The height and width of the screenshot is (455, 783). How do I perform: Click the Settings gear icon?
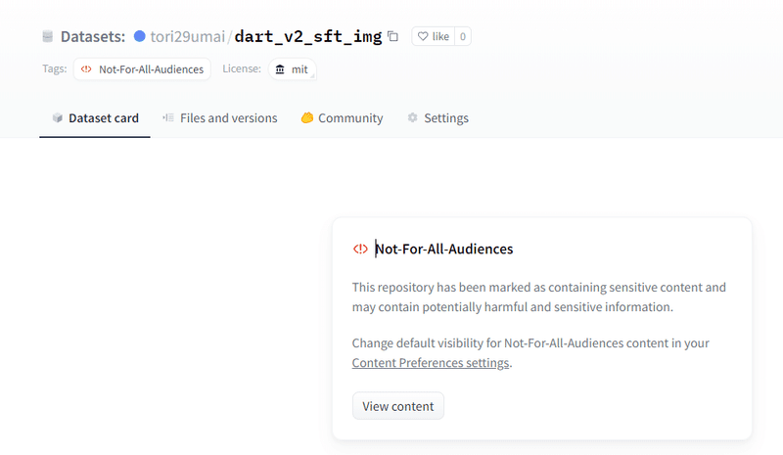pyautogui.click(x=413, y=118)
